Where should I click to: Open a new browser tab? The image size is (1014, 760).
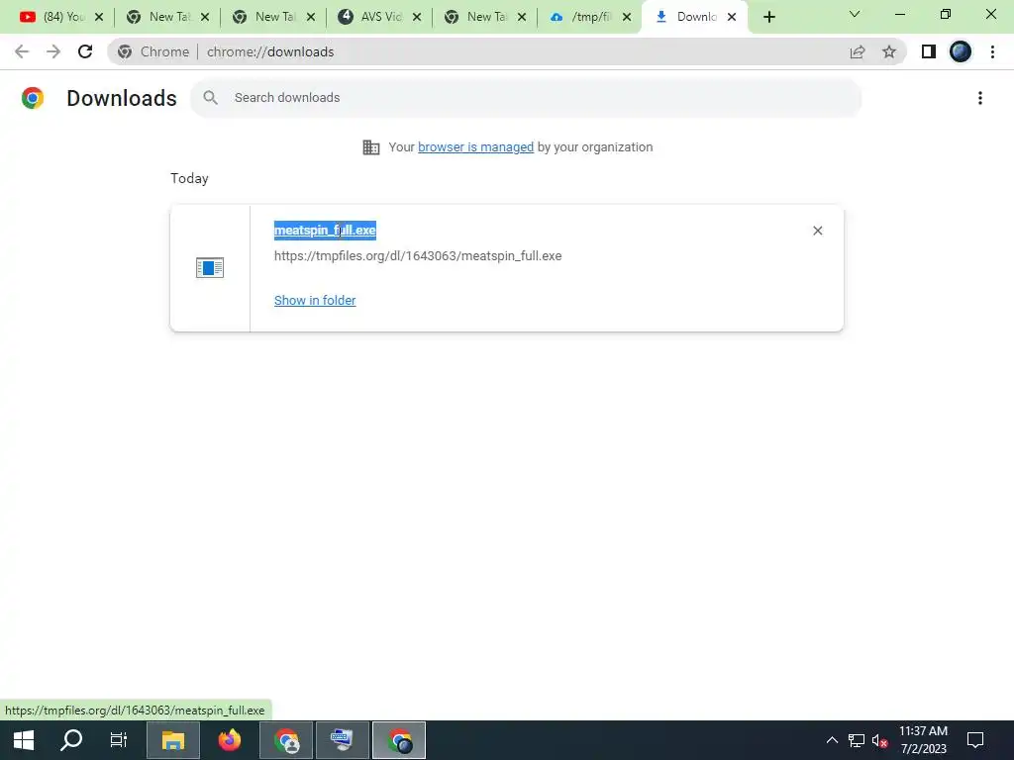[768, 17]
